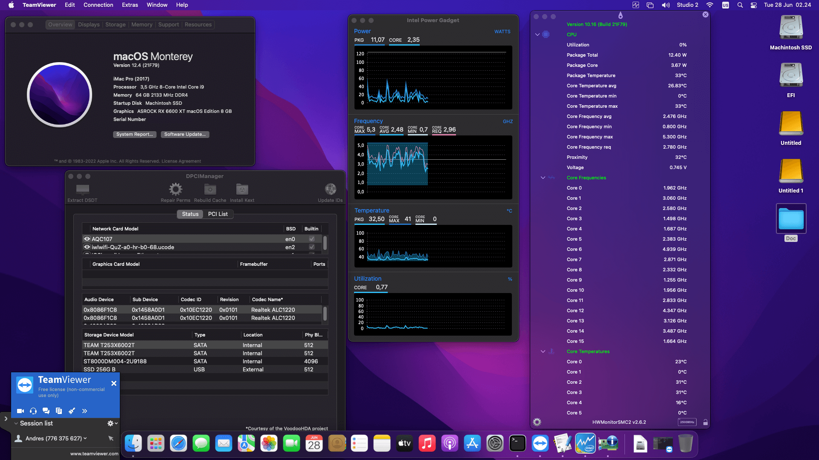The height and width of the screenshot is (460, 819).
Task: Start video call in TeamViewer panel
Action: [x=20, y=411]
